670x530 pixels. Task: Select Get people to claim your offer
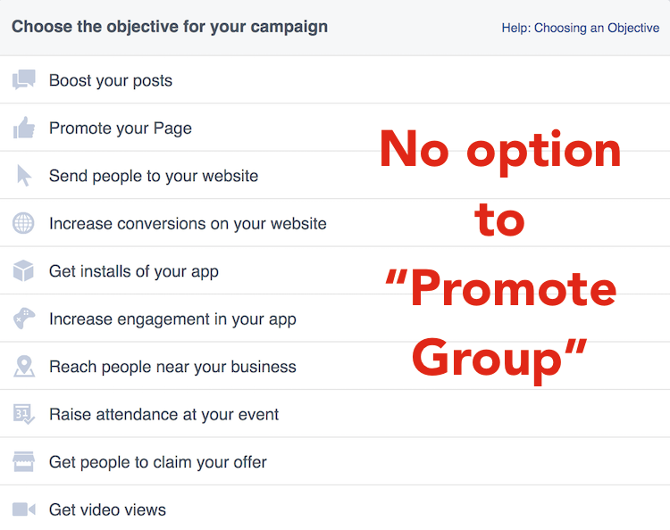[x=158, y=462]
